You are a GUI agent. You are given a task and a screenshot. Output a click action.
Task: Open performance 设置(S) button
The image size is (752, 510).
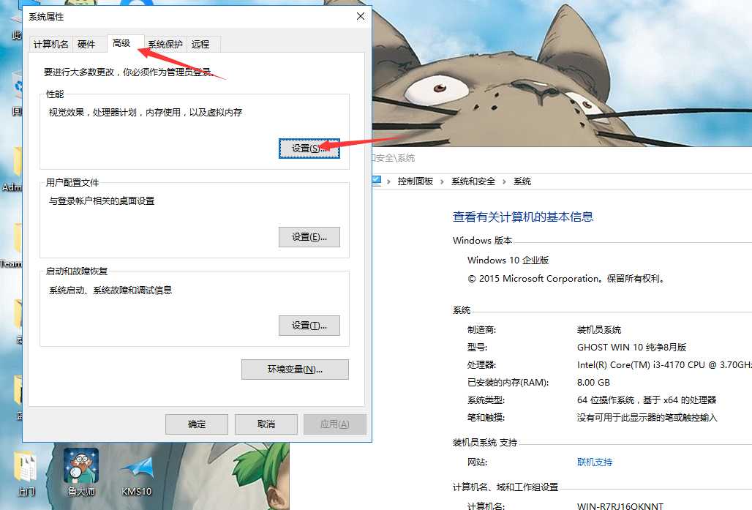click(x=309, y=149)
